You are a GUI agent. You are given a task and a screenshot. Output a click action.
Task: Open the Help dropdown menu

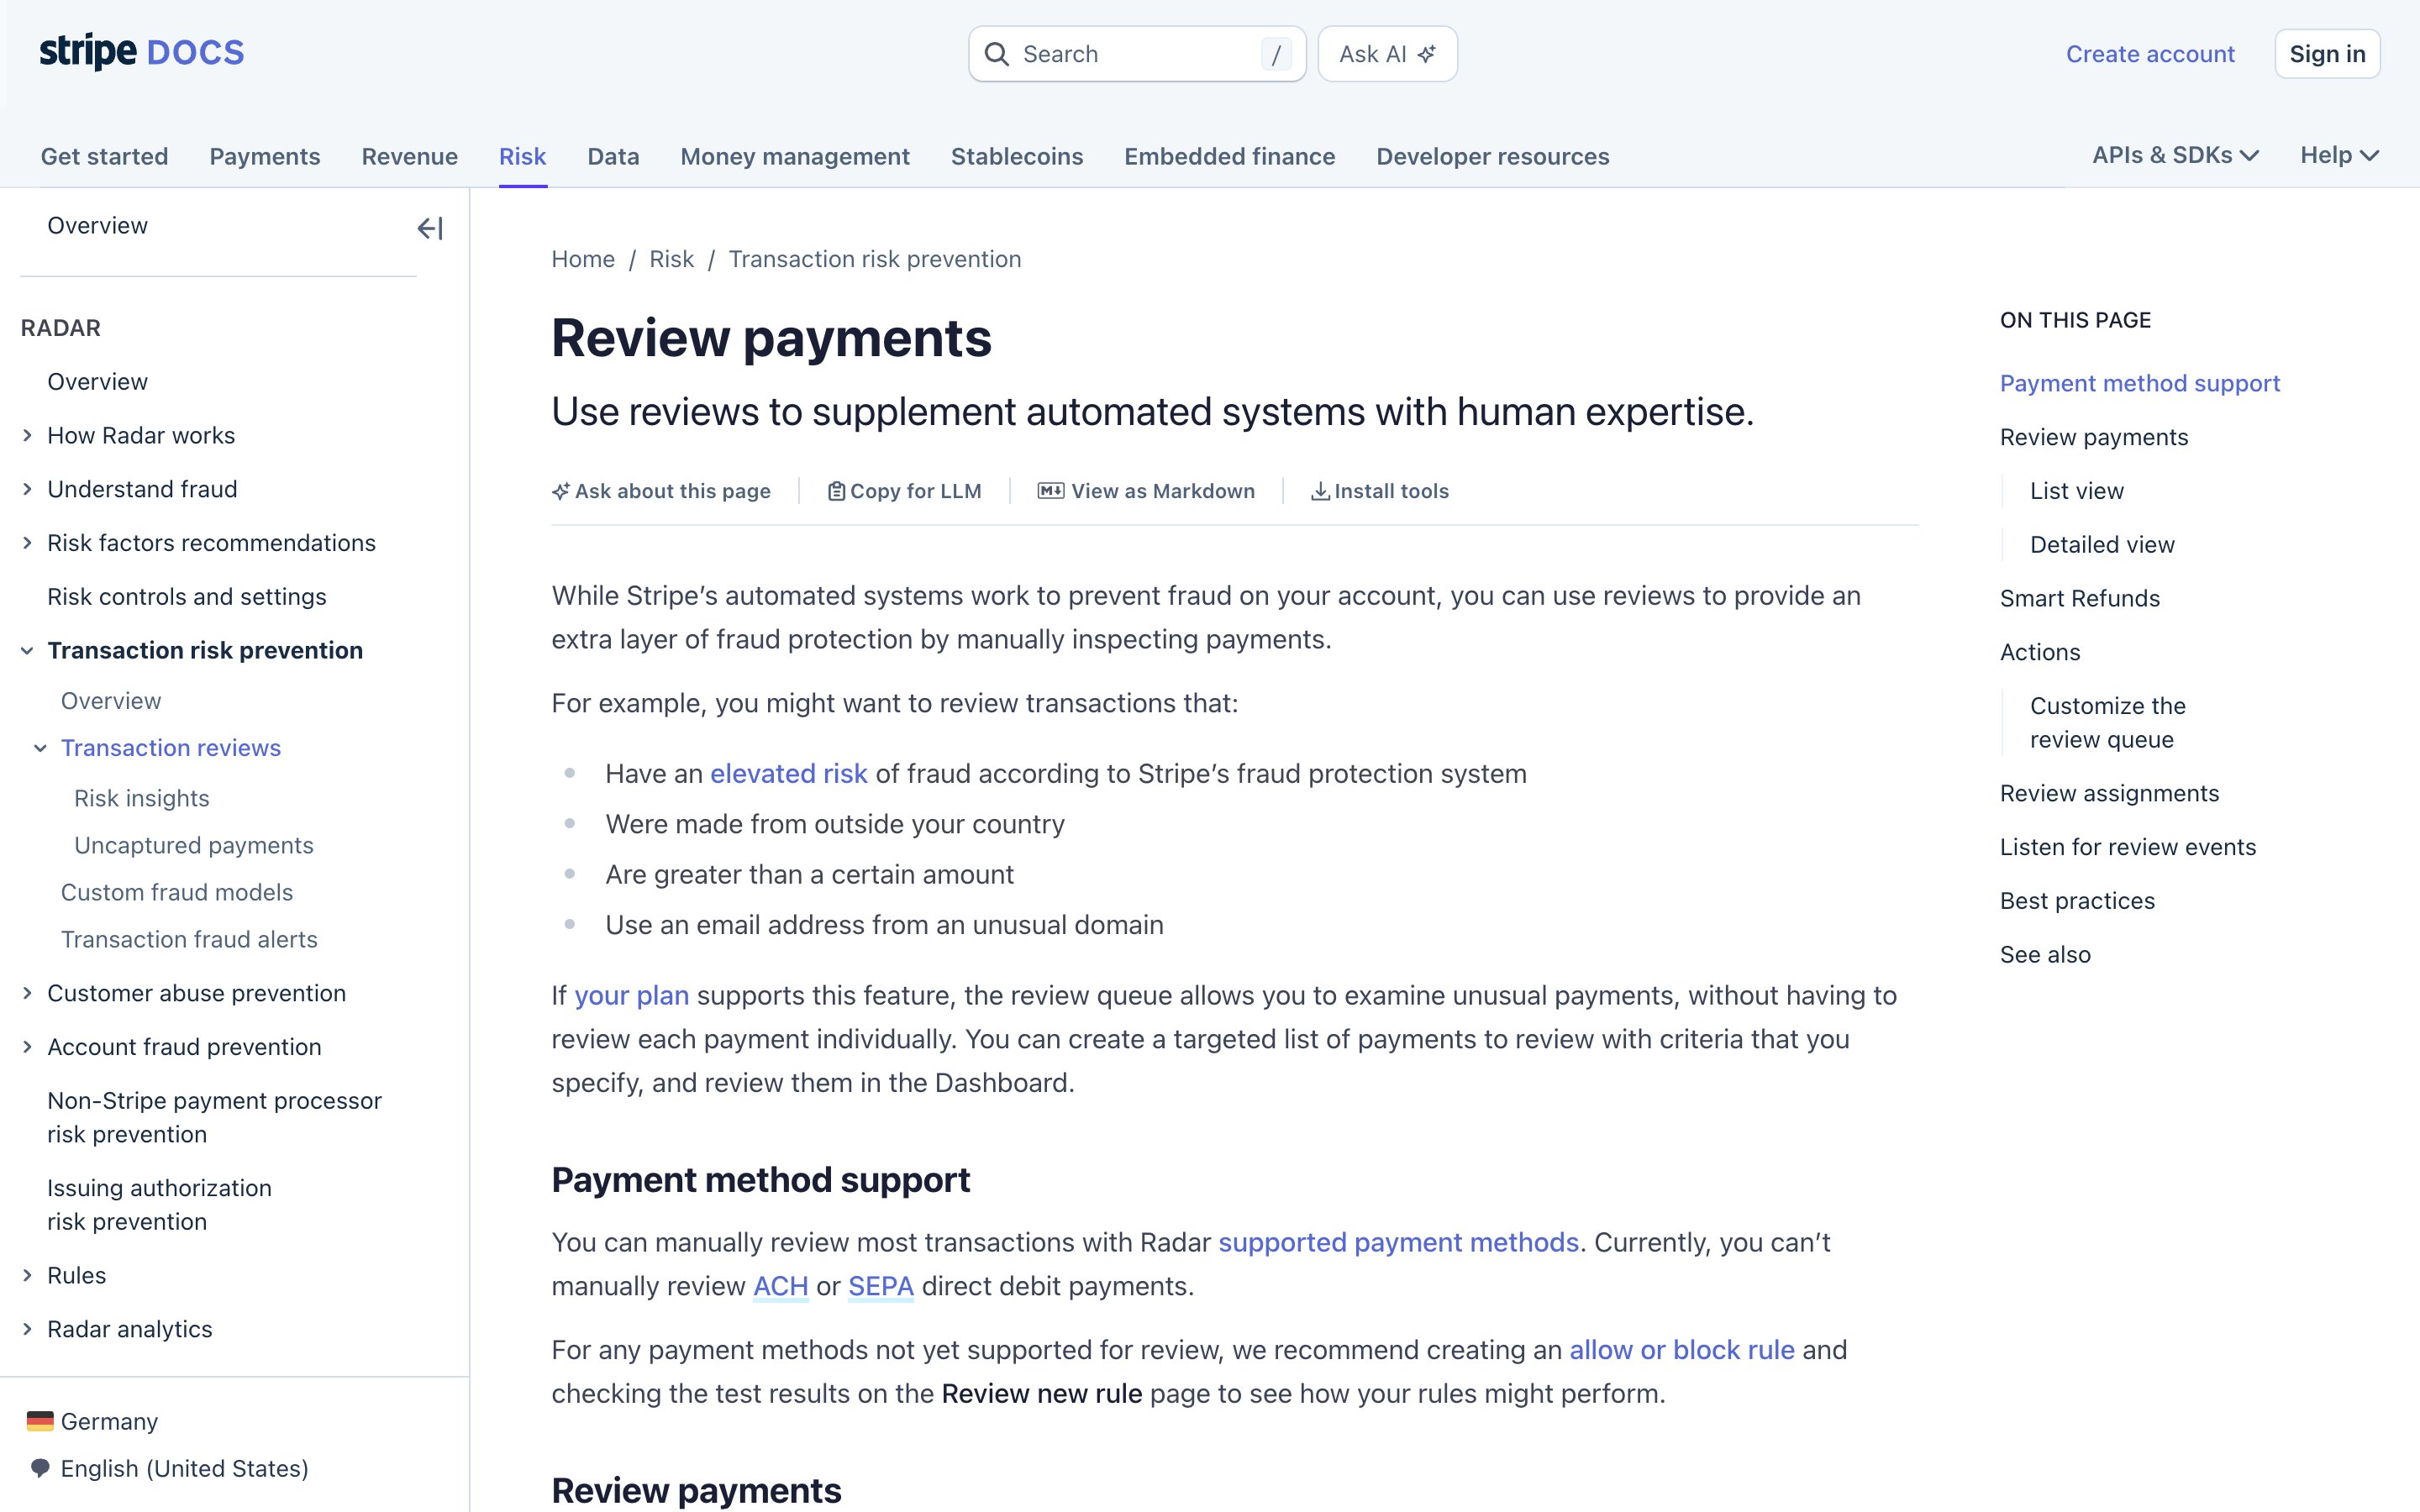pyautogui.click(x=2339, y=155)
